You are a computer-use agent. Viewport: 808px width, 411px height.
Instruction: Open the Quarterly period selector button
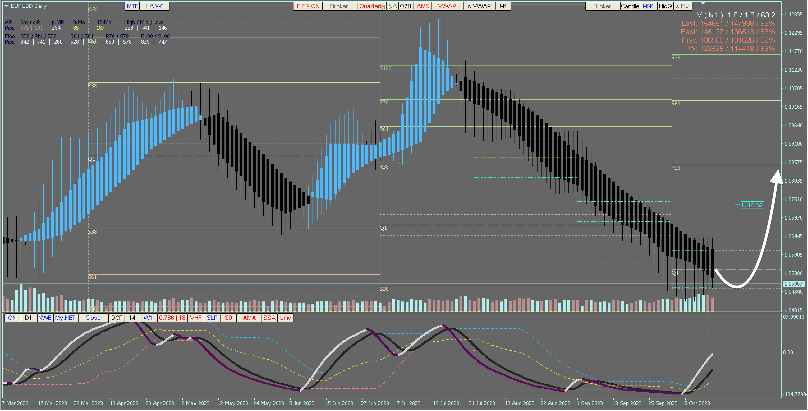(370, 6)
